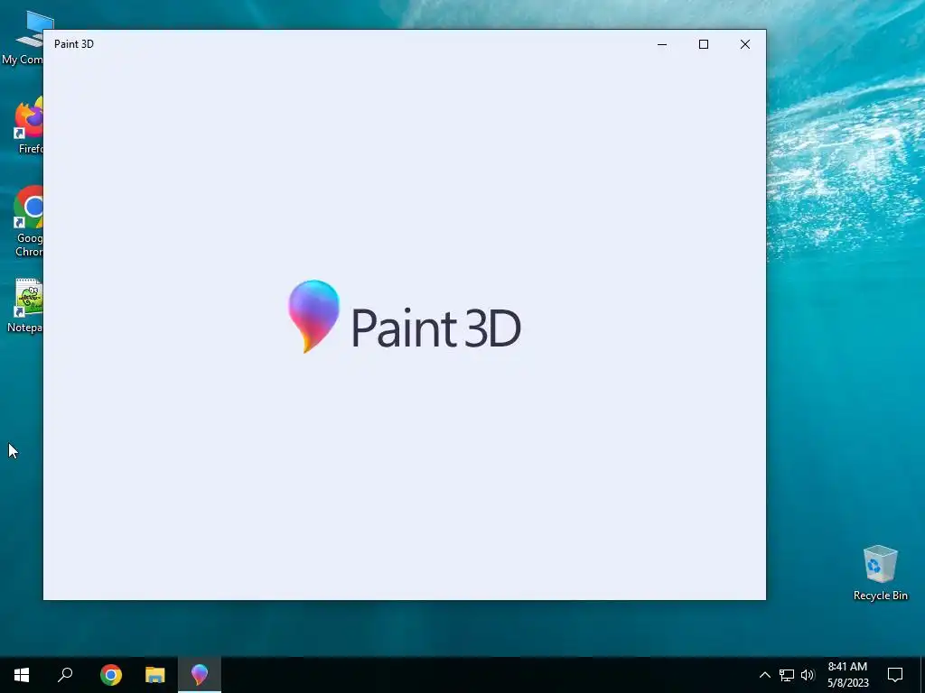Image resolution: width=925 pixels, height=693 pixels.
Task: Click the Show Desktop sliver on taskbar
Action: point(922,675)
